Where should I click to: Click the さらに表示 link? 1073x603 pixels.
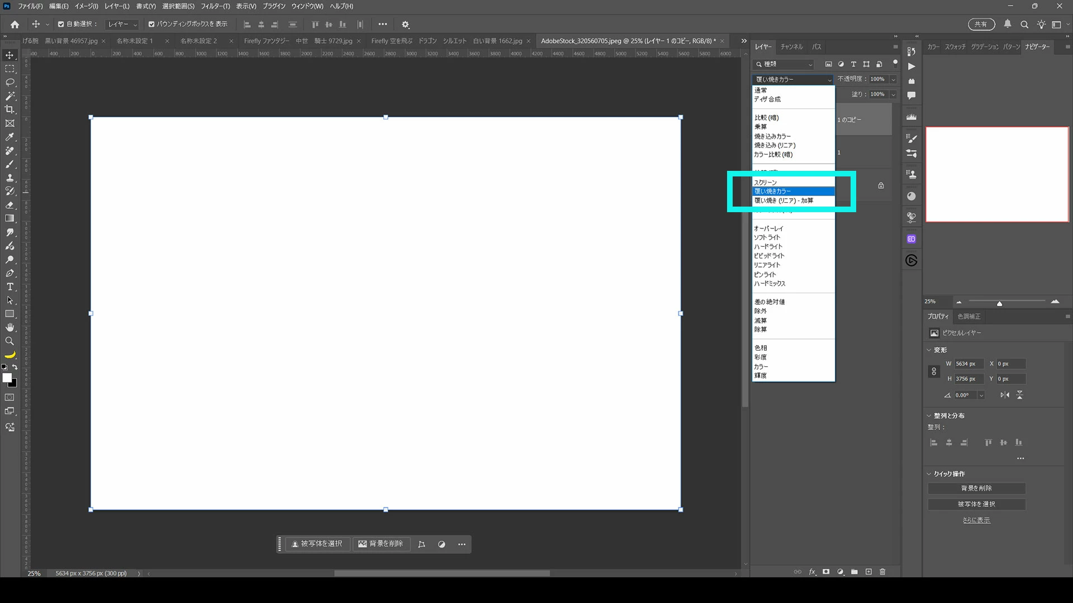click(x=976, y=520)
